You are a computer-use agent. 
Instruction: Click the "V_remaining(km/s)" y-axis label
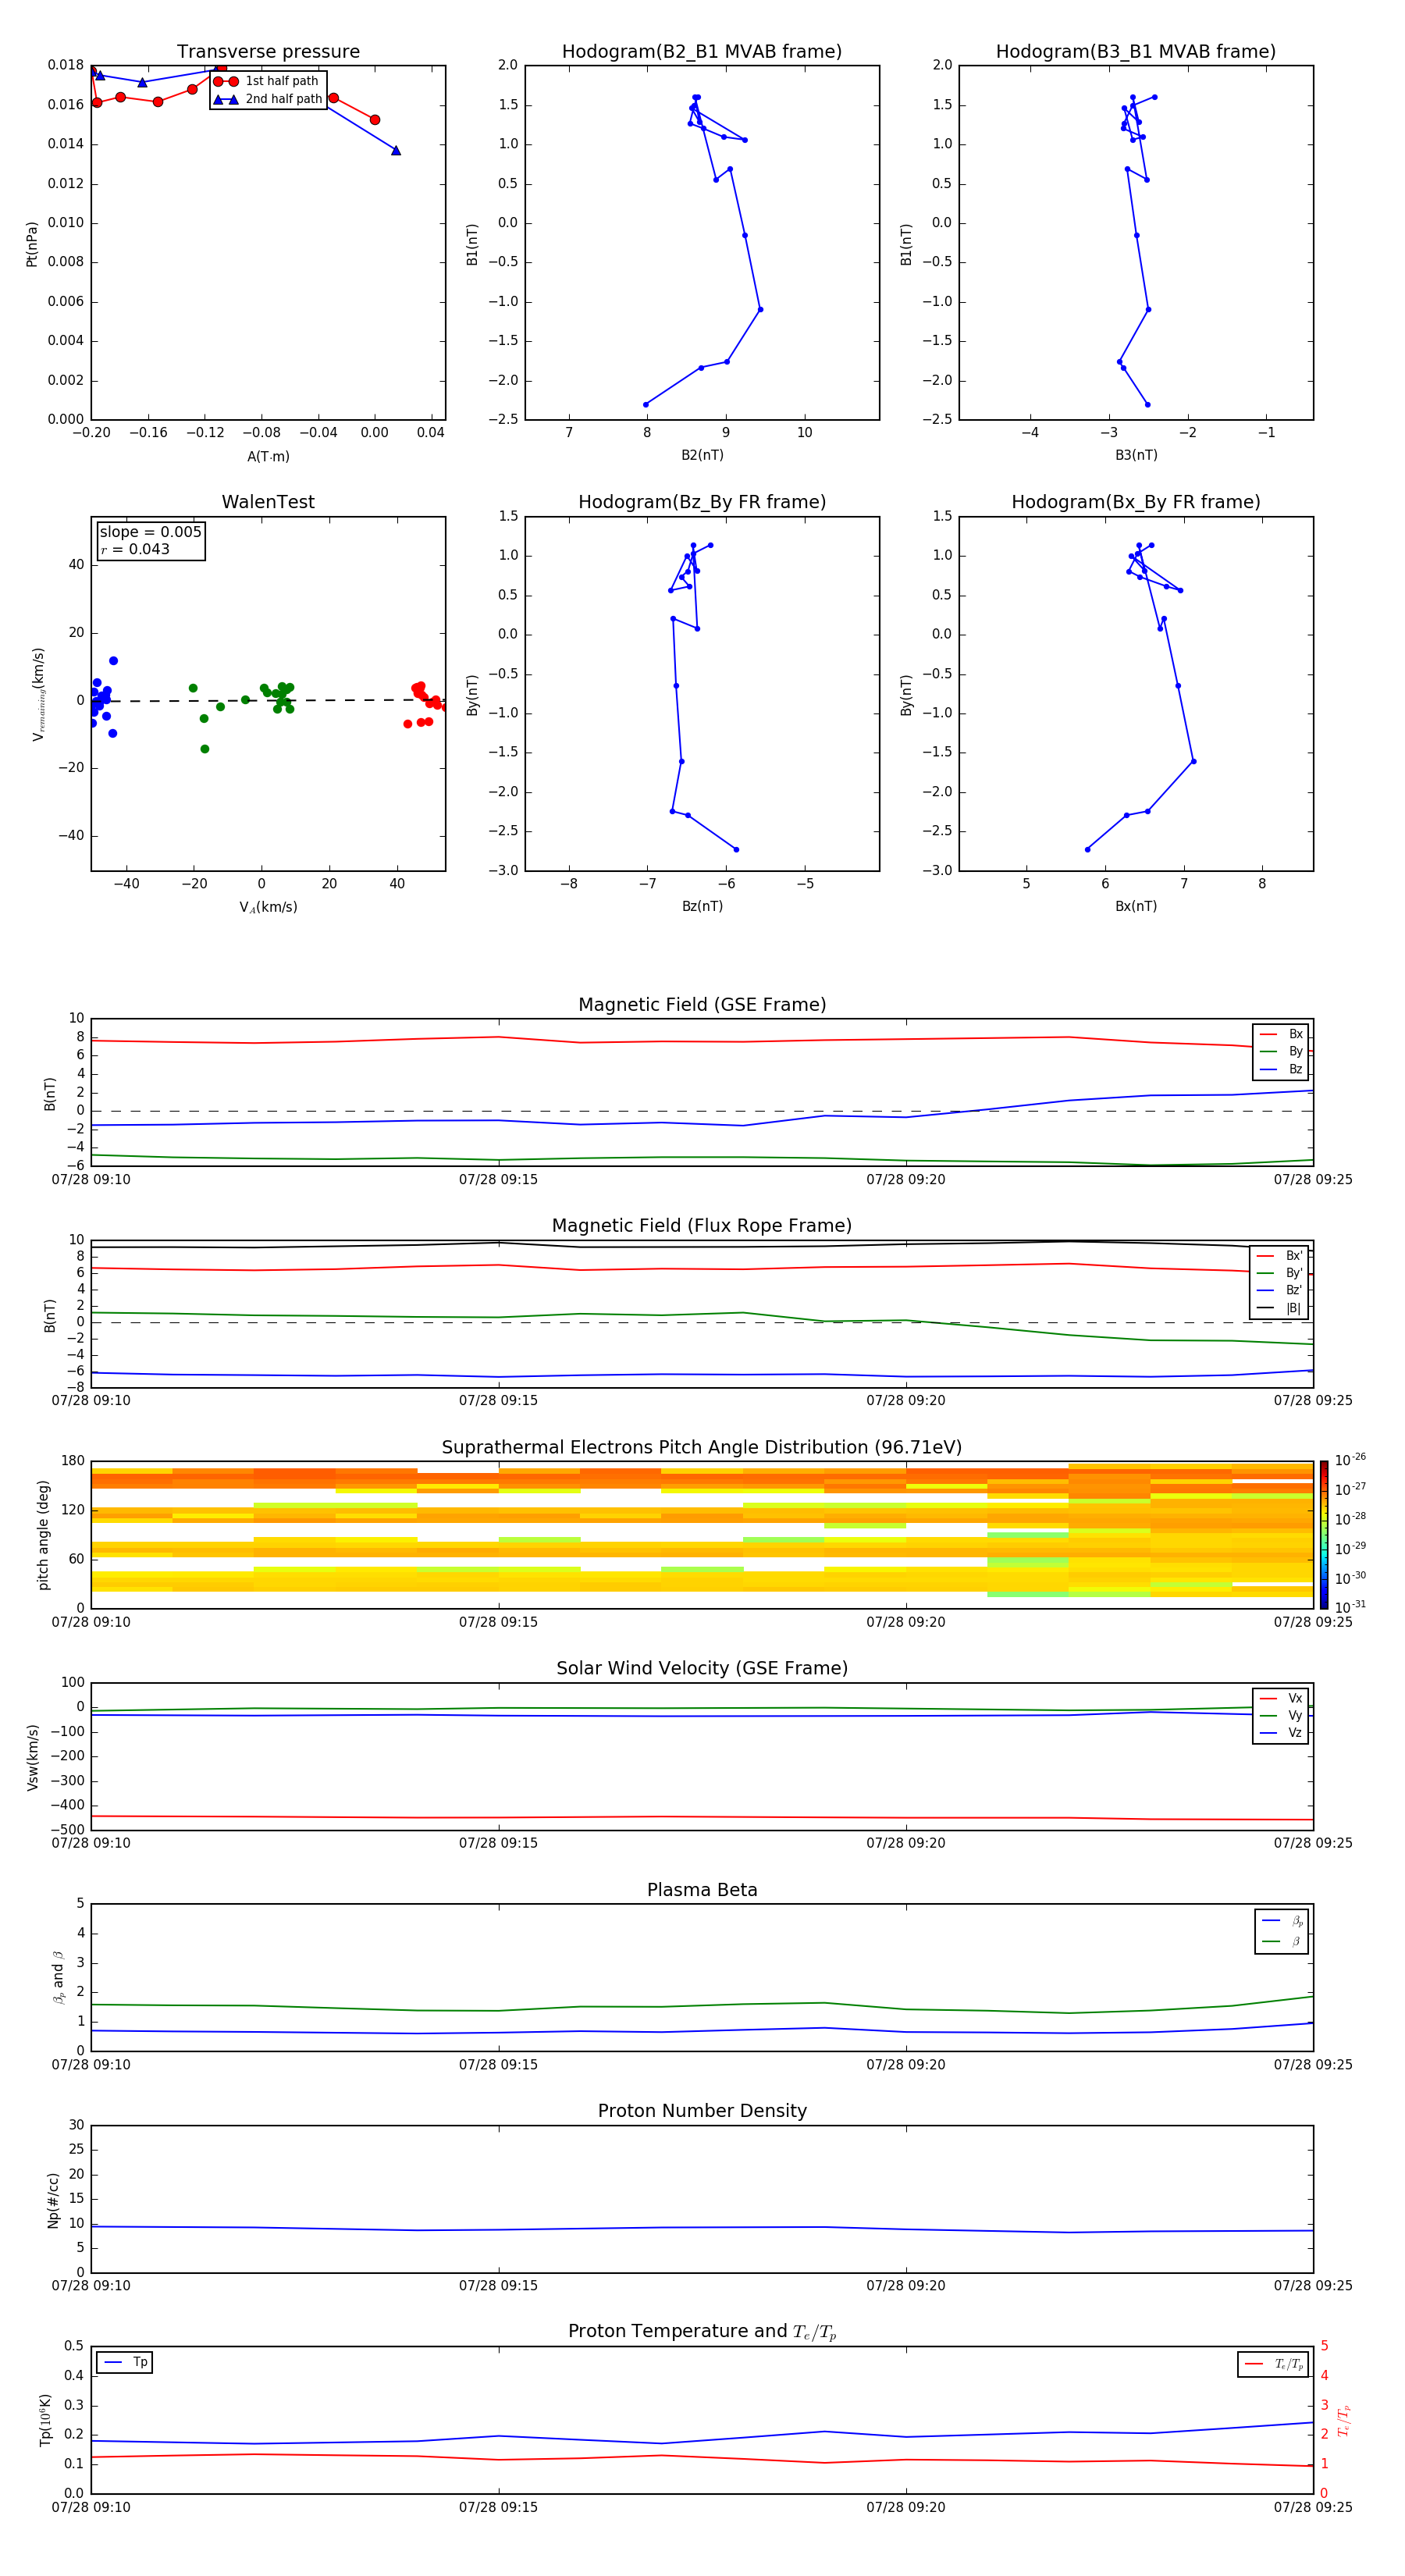[x=38, y=694]
